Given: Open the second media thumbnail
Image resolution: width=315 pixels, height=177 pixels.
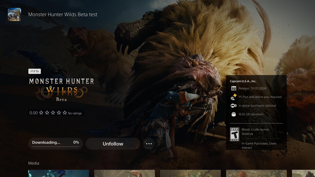Looking at the screenshot, I should (x=124, y=173).
